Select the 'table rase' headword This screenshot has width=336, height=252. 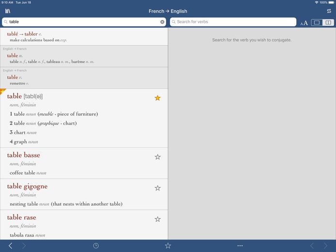pyautogui.click(x=21, y=217)
